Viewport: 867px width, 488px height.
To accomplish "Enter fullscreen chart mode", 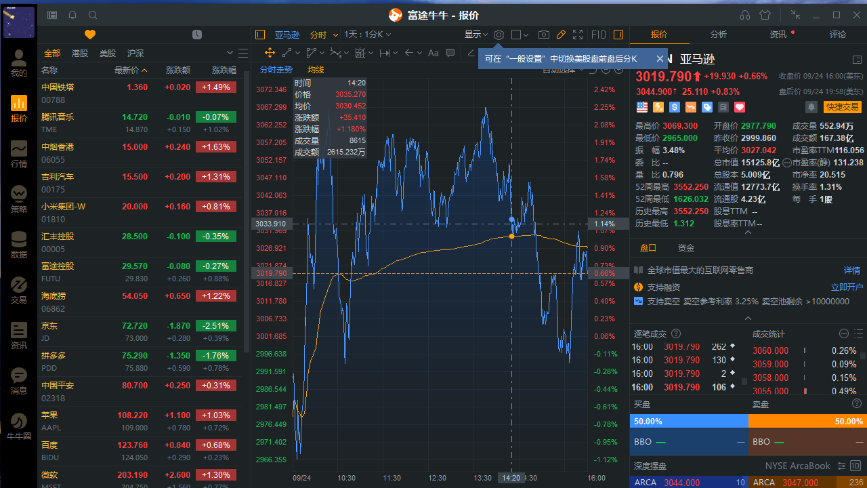I will (x=578, y=35).
